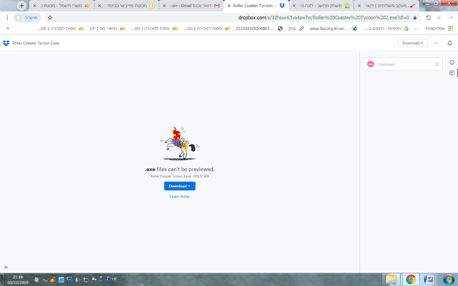Show hidden bookmarks overflow chevron

pyautogui.click(x=8, y=28)
